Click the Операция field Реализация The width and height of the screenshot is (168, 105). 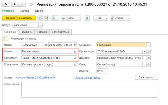coord(122,45)
